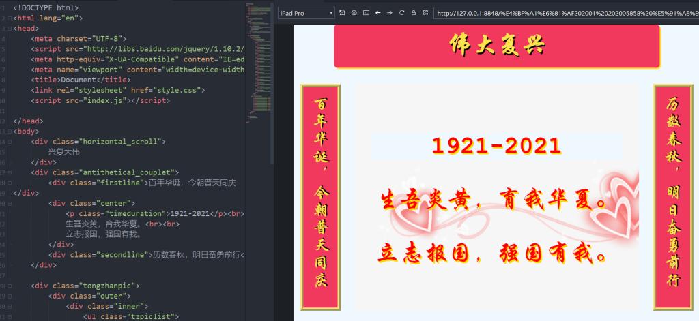
Task: Click the red banner at the preview top
Action: point(497,46)
